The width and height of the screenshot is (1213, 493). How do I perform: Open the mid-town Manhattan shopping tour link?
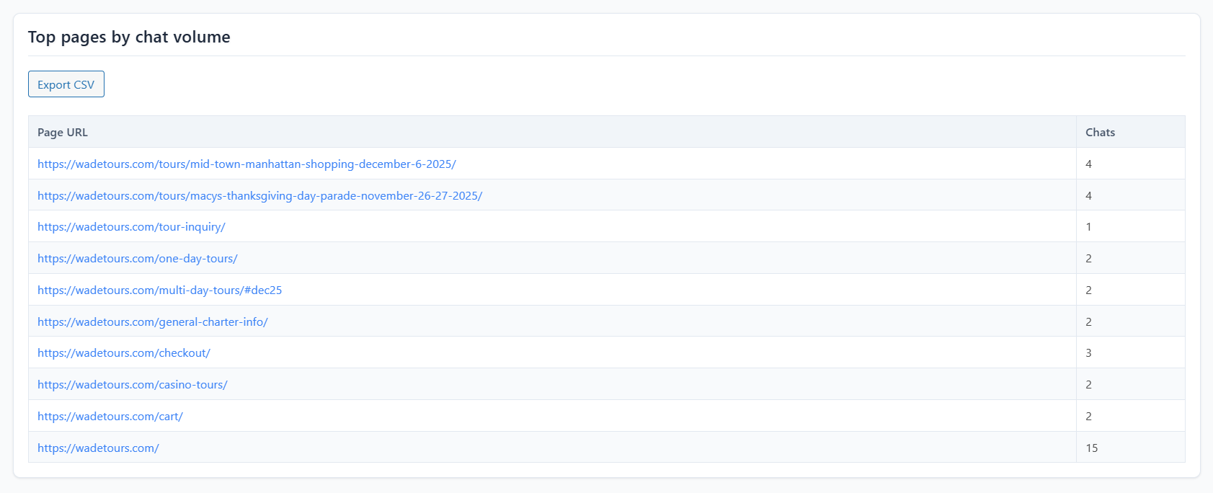[x=246, y=164]
